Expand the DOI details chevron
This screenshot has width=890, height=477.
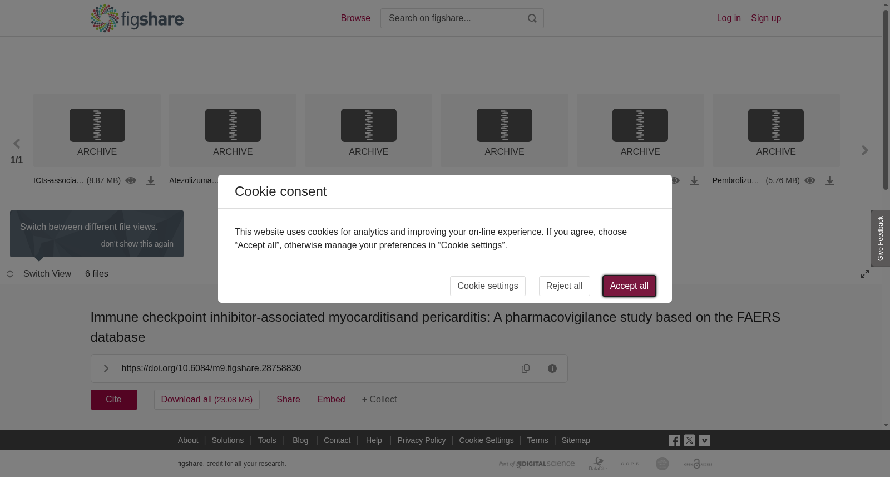tap(106, 368)
